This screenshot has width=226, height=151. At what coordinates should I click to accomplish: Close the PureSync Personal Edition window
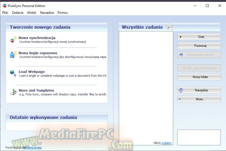[x=220, y=6]
